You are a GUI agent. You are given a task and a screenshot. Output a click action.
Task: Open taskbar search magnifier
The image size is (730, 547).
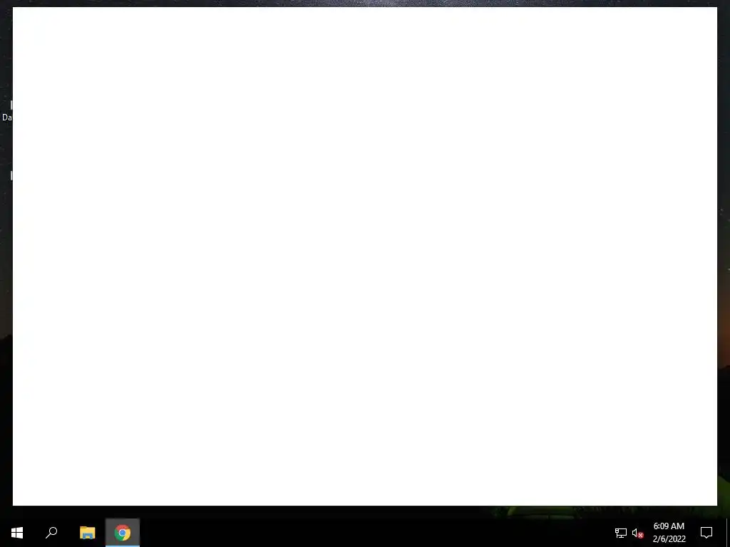[x=51, y=533]
